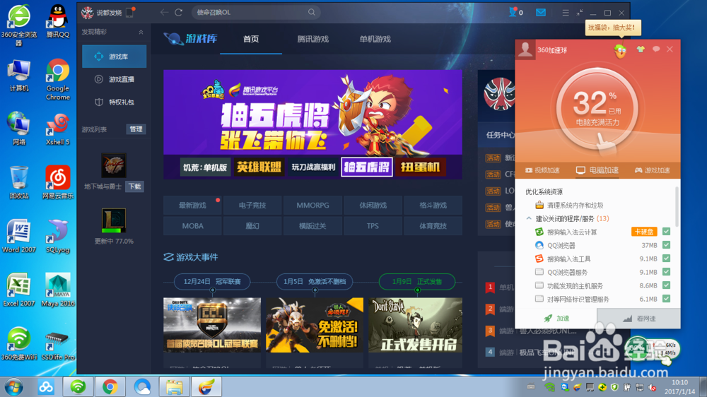Switch to 视频加速 tab in 360加速球
The image size is (707, 397).
click(x=542, y=170)
